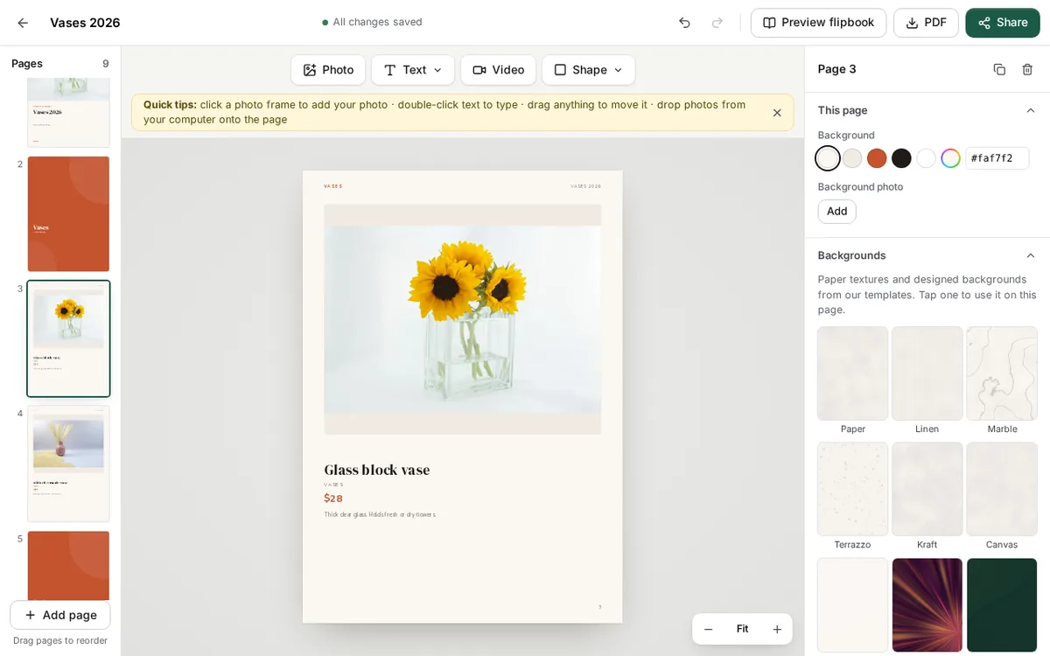Image resolution: width=1050 pixels, height=656 pixels.
Task: Open page 1 thumbnail titled Vases 2026
Action: pos(68,112)
